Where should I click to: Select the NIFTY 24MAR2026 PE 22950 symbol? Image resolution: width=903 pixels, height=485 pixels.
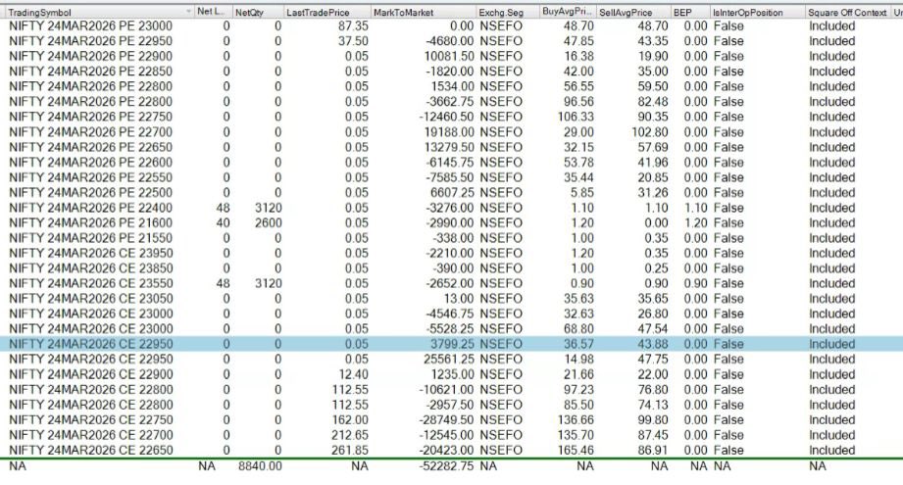tap(90, 41)
